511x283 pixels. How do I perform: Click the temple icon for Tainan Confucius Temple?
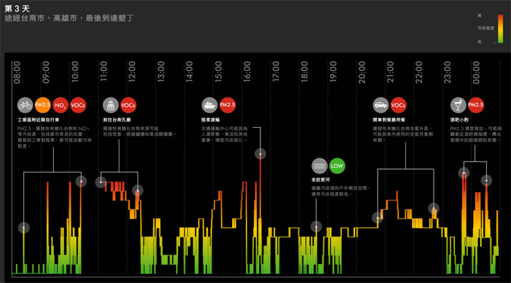110,106
